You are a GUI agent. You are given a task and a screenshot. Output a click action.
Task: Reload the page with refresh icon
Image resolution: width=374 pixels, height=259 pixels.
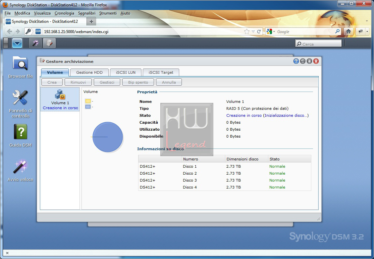(259, 31)
